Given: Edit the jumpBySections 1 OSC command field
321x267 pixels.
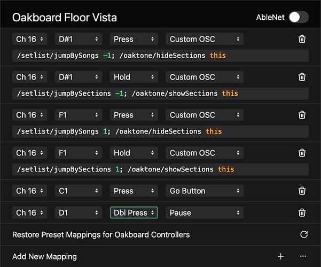Looking at the screenshot, I should tap(160, 169).
